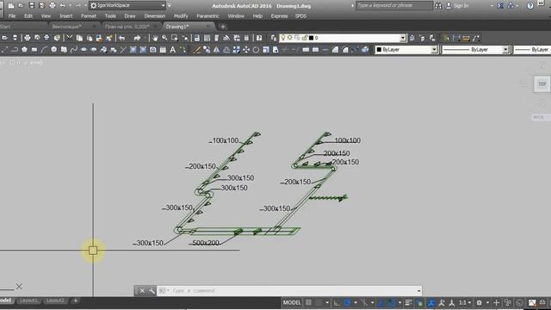This screenshot has height=310, width=551.
Task: Click the Undo arrow in standard toolbar
Action: [x=122, y=38]
